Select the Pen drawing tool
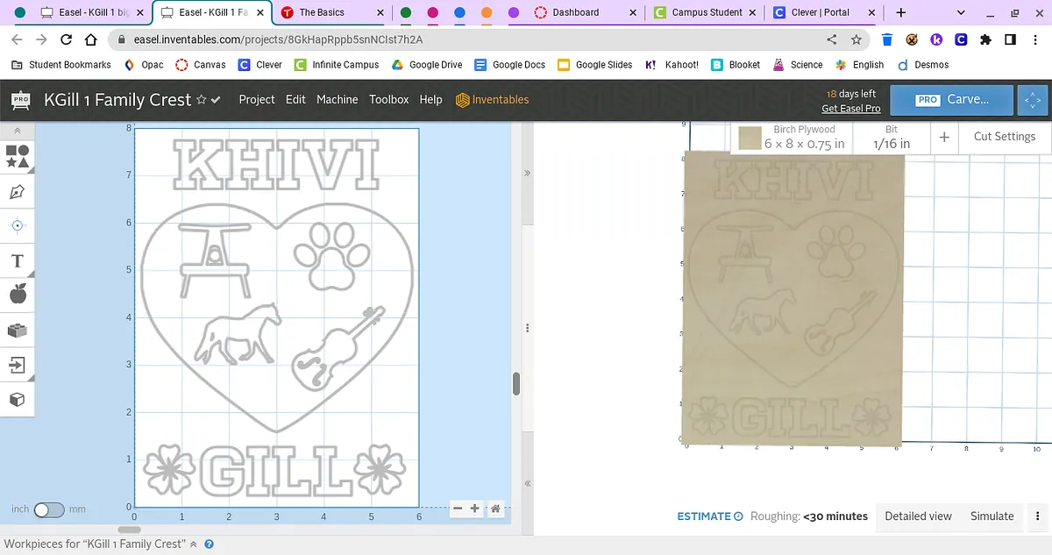 18,192
